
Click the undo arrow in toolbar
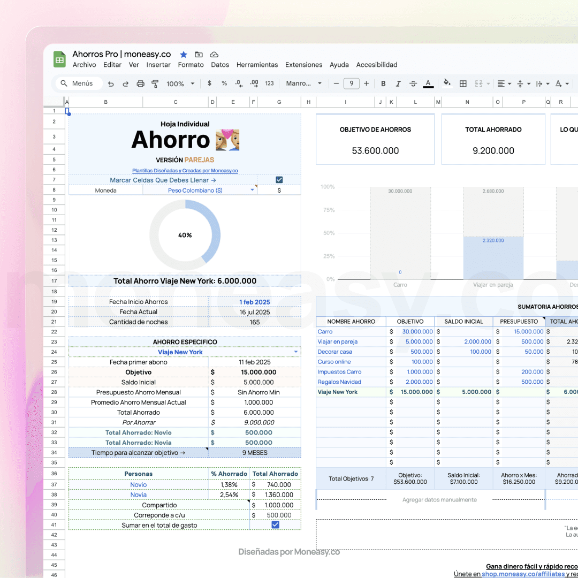111,83
